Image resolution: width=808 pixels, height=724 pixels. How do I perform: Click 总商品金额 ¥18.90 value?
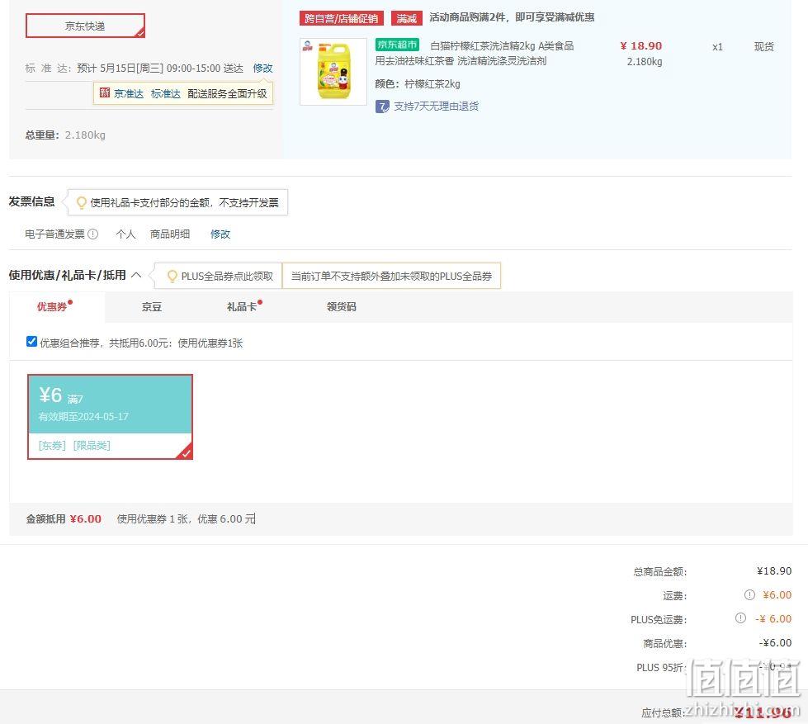(774, 571)
